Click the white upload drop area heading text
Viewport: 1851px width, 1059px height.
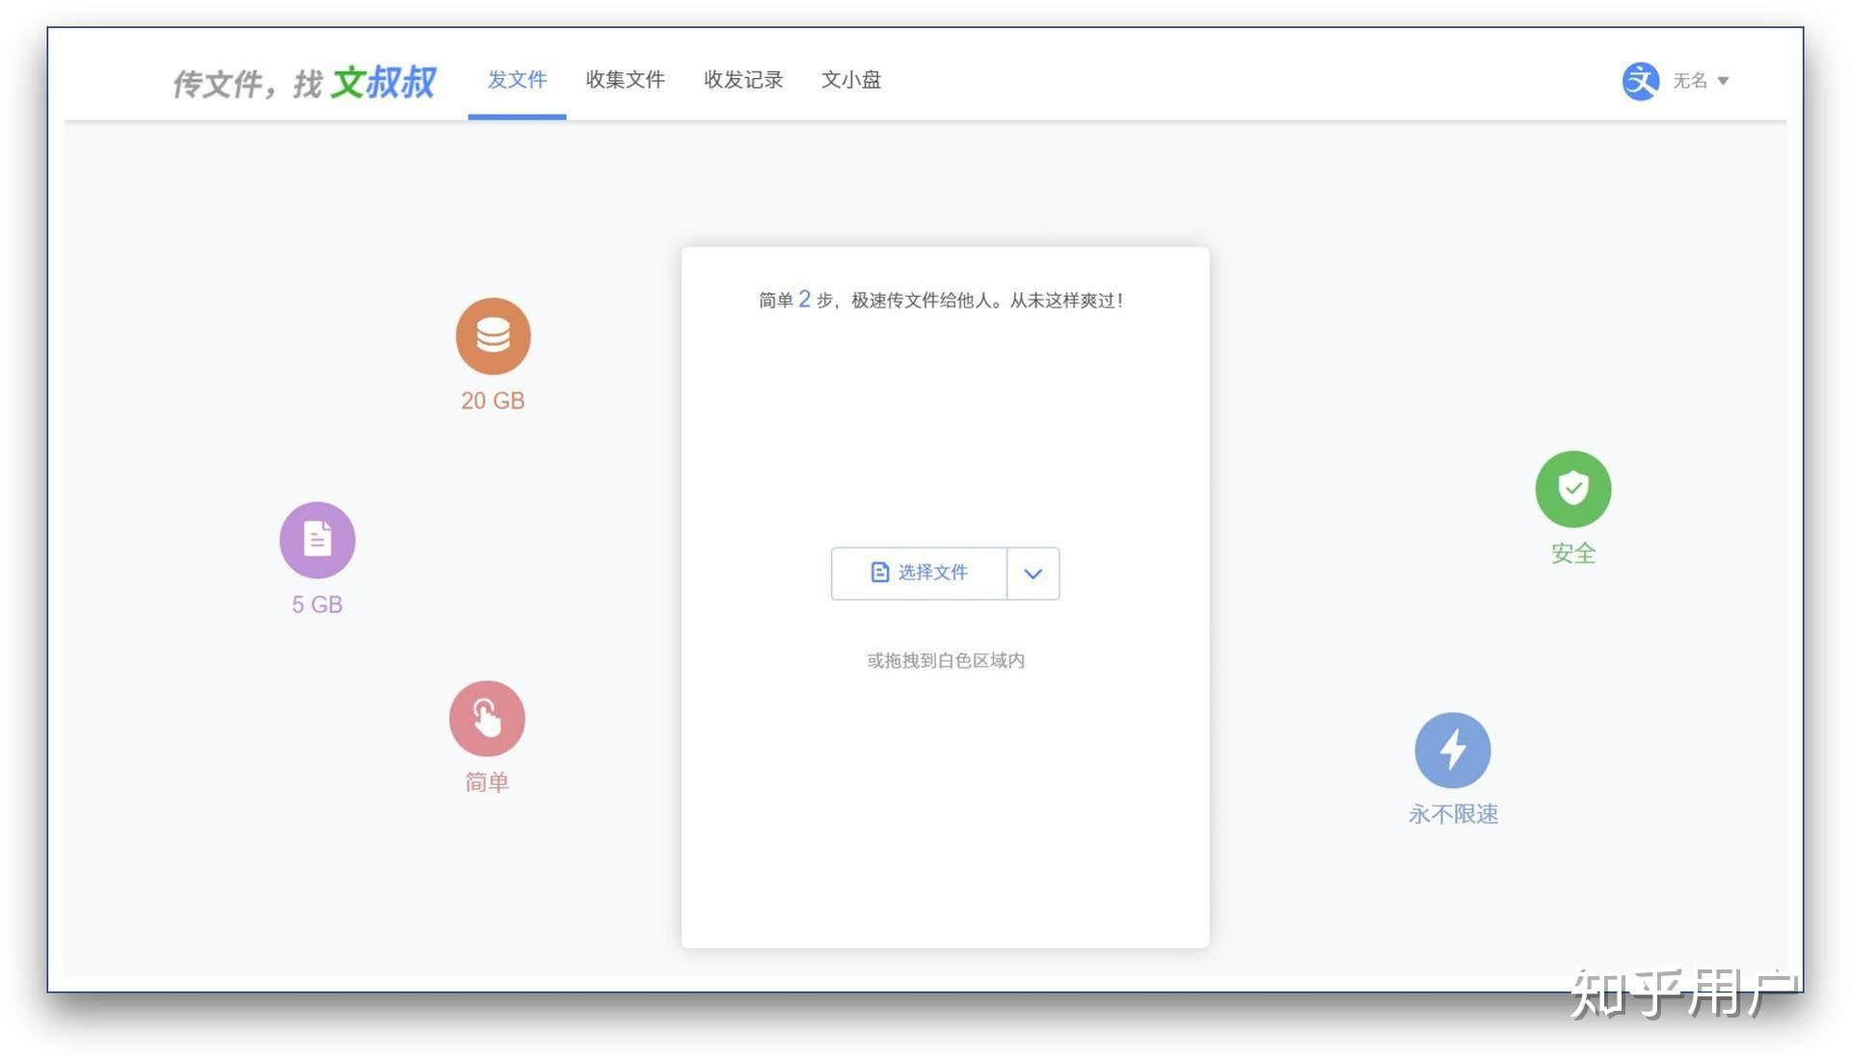[941, 301]
